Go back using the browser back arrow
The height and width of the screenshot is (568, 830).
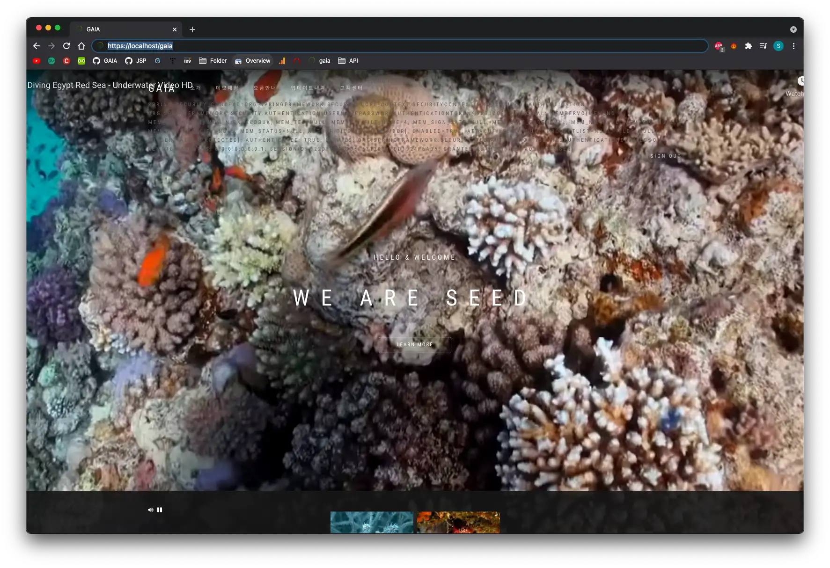click(x=37, y=46)
